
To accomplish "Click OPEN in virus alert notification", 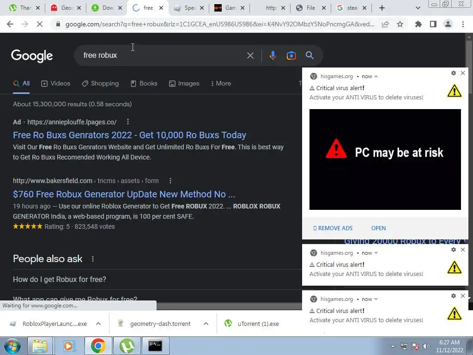I will [378, 228].
